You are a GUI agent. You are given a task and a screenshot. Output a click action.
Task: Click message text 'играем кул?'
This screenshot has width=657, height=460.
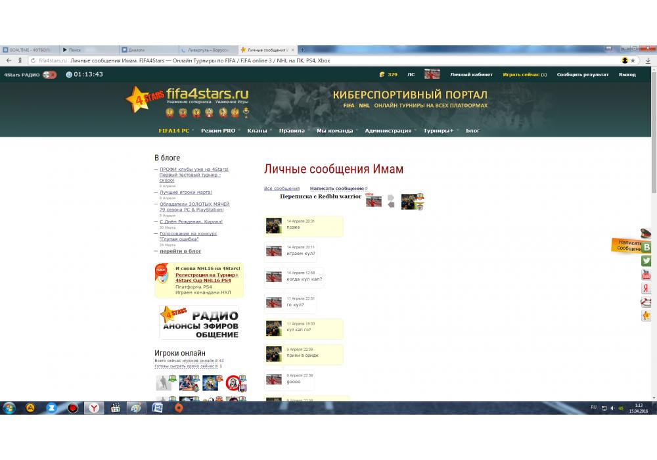pos(301,253)
